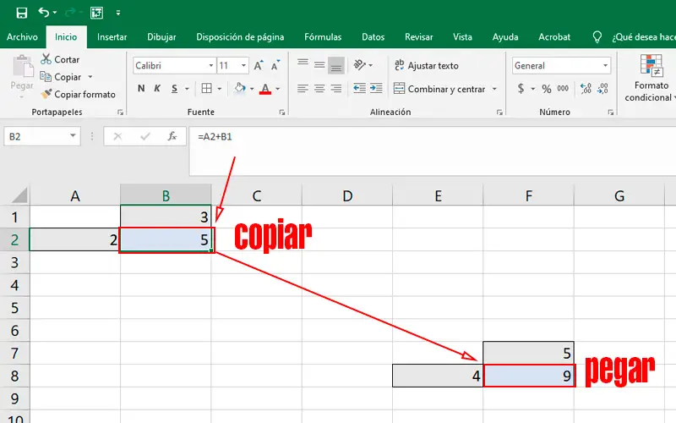Click the Pegar clipboard icon
The image size is (676, 423).
point(23,67)
